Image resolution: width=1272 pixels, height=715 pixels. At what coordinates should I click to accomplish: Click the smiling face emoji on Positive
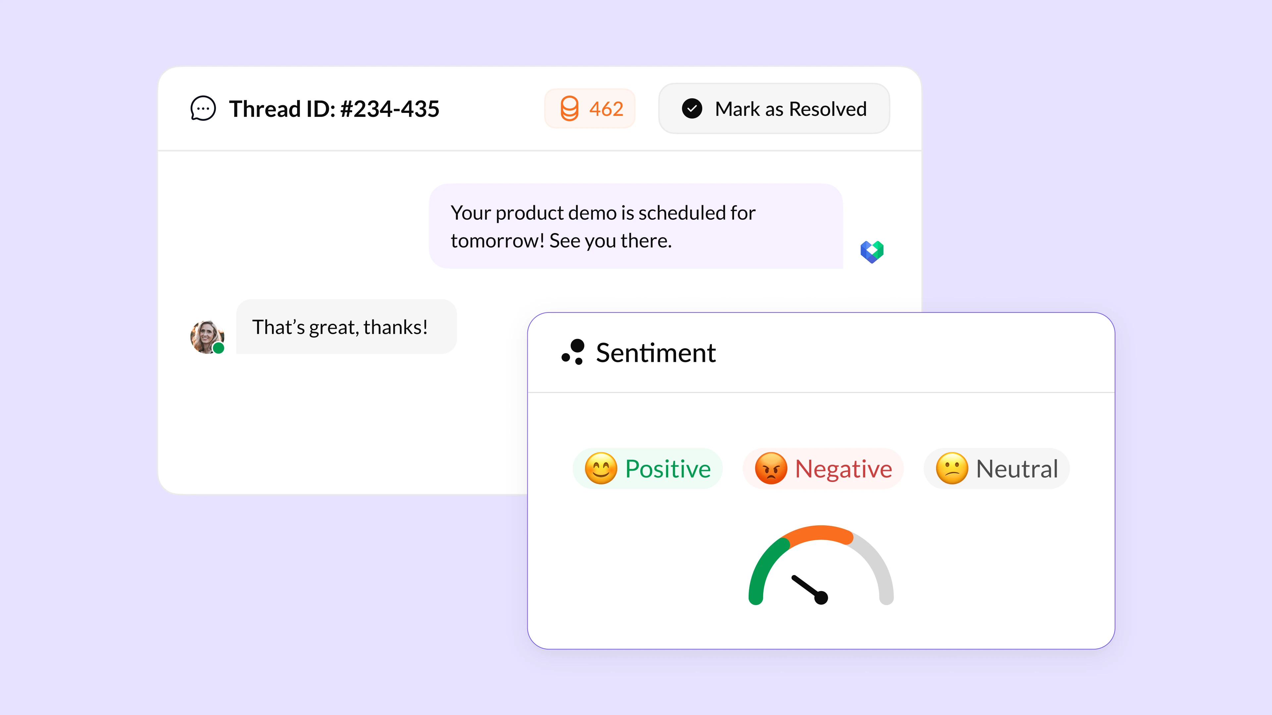[601, 469]
